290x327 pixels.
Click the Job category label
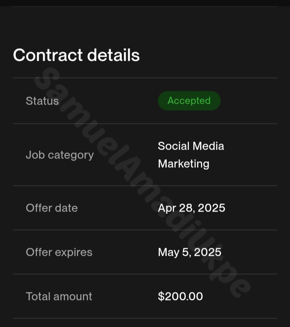(x=60, y=155)
